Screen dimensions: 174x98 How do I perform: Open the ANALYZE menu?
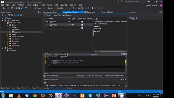(64, 5)
